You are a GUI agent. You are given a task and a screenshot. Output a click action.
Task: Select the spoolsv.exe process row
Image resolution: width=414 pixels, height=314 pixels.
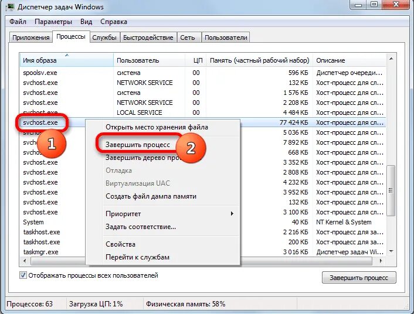(203, 73)
